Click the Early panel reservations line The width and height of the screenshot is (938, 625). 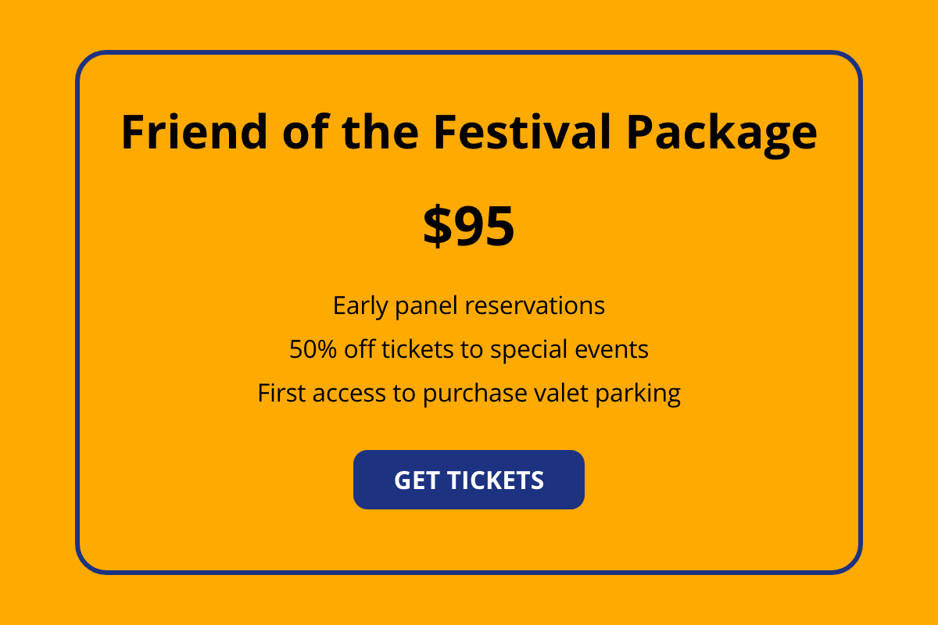468,305
